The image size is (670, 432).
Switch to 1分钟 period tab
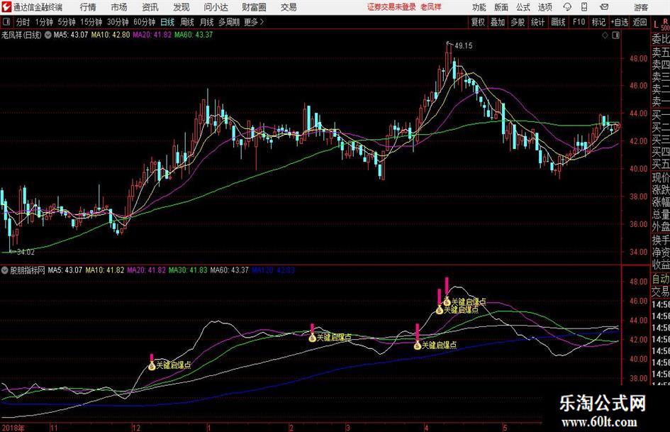click(44, 22)
